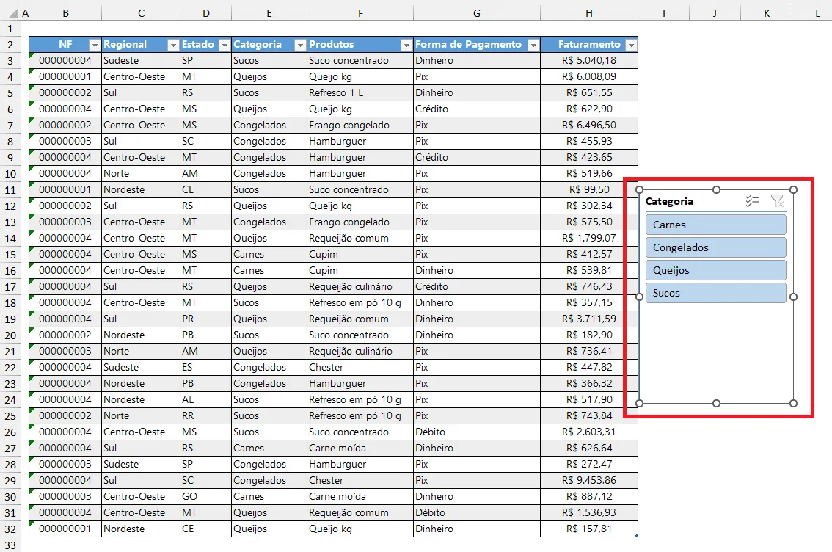The image size is (832, 552).
Task: Click the AL state cell
Action: tap(206, 399)
